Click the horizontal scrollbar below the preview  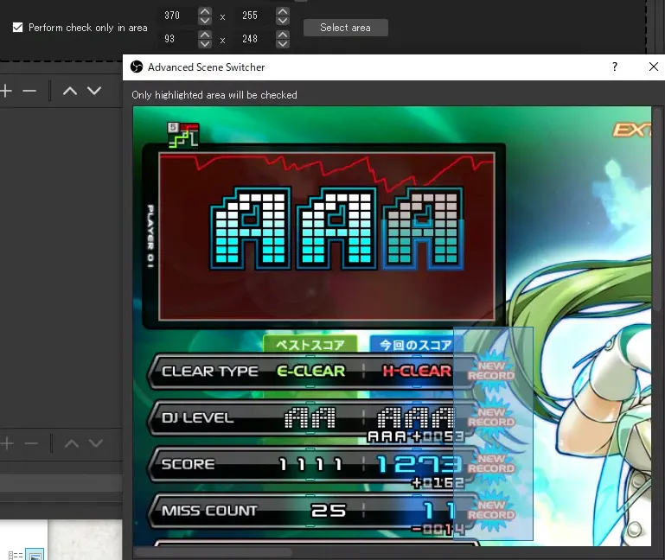[214, 552]
